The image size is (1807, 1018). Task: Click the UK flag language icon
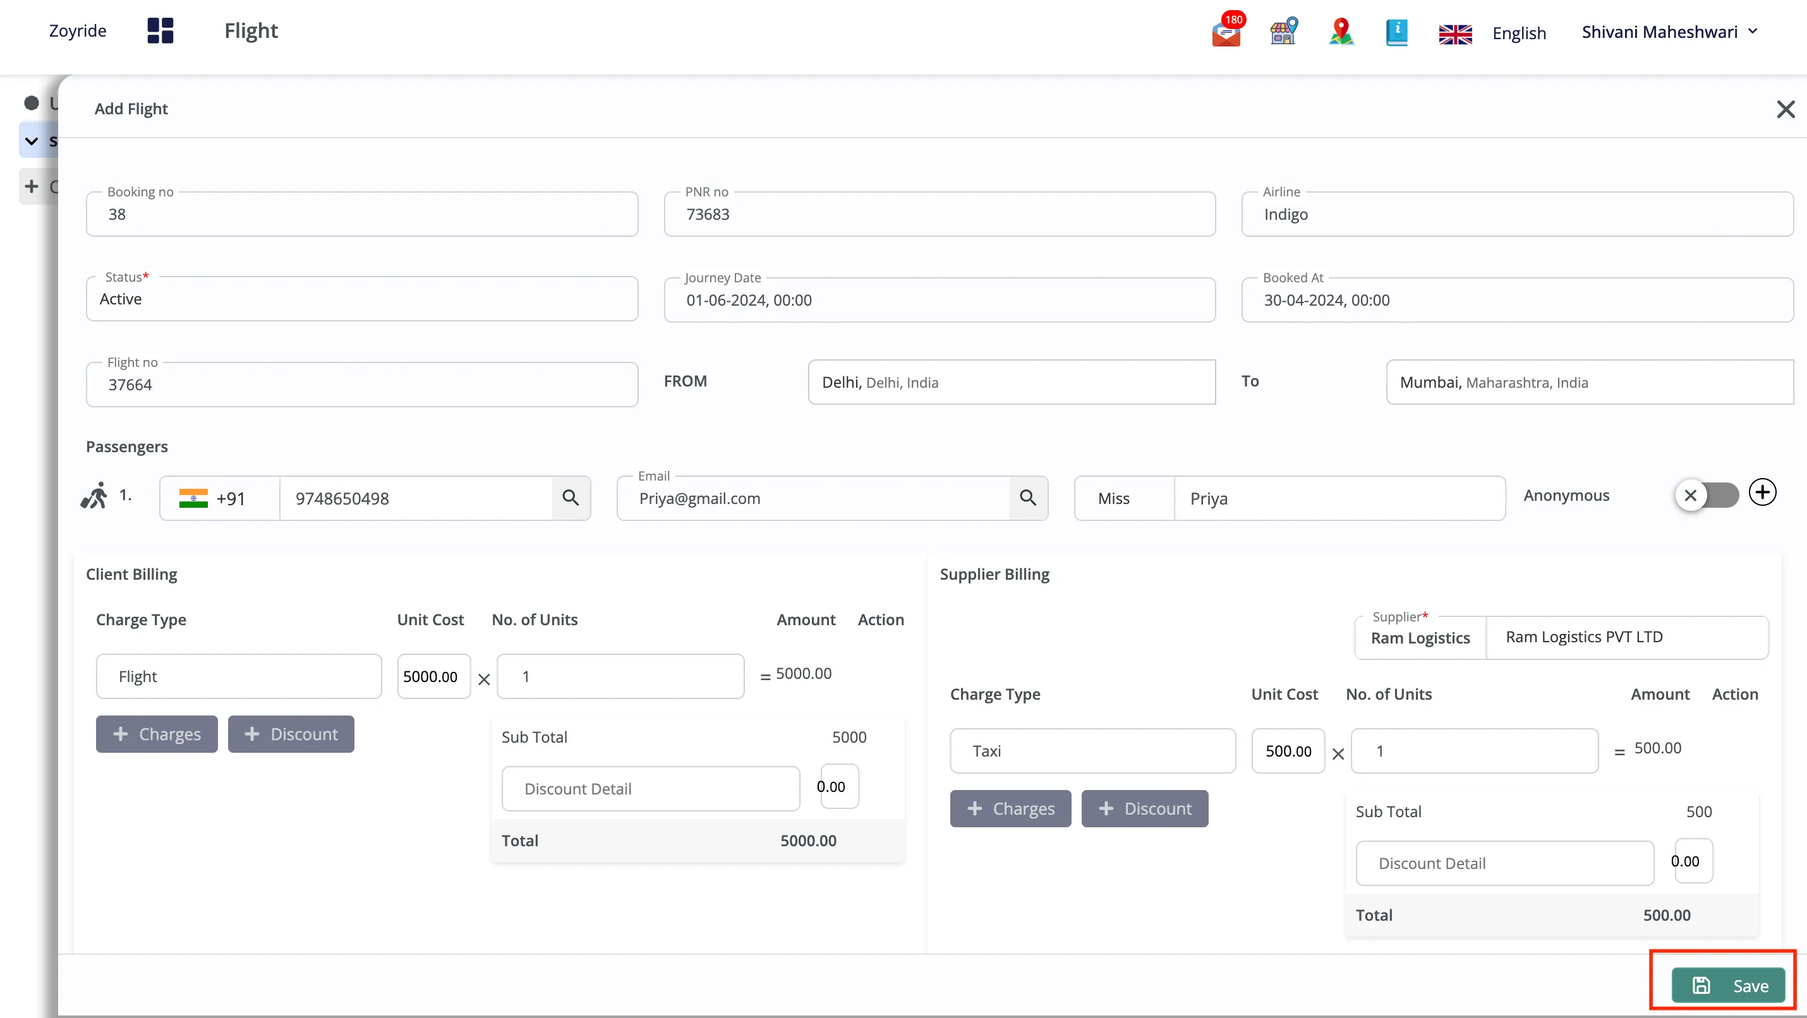click(1455, 33)
